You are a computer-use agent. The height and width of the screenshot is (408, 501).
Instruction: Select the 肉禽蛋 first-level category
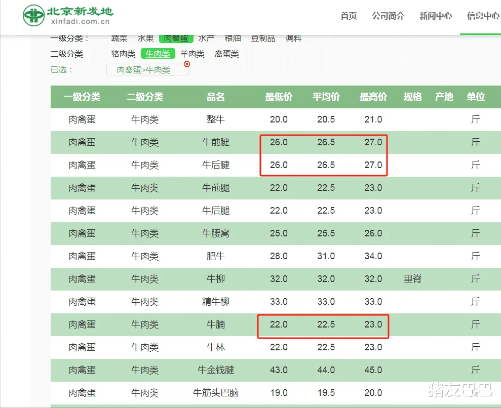tap(176, 38)
